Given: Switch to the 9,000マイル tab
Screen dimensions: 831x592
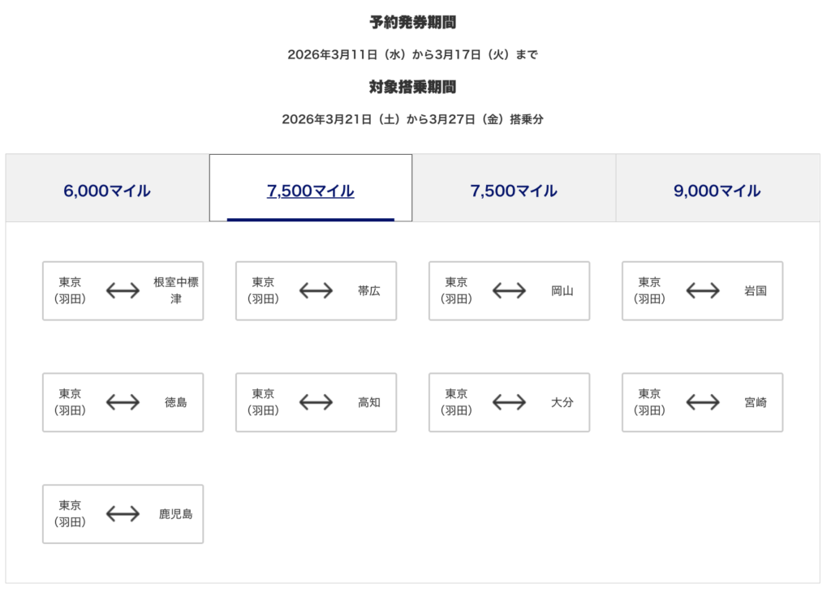Looking at the screenshot, I should (x=717, y=191).
